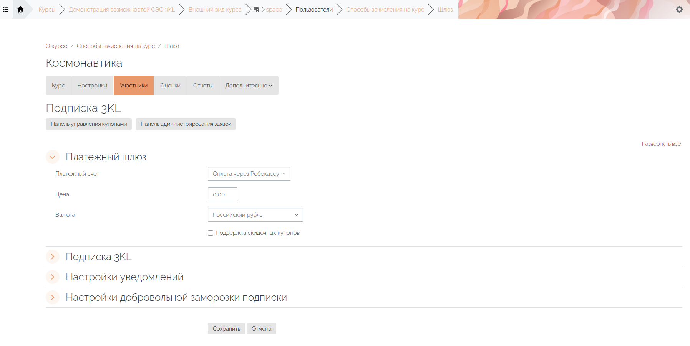Open the settings gear icon

coord(679,10)
